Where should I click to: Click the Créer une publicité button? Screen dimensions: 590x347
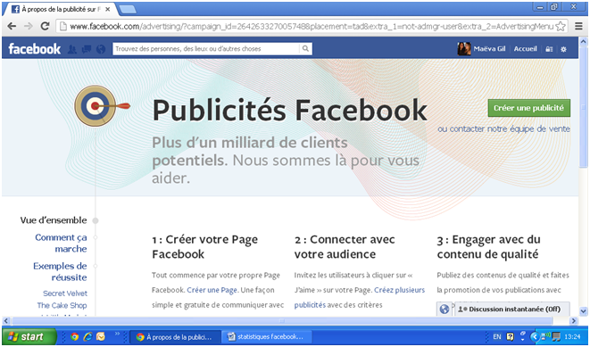point(529,108)
